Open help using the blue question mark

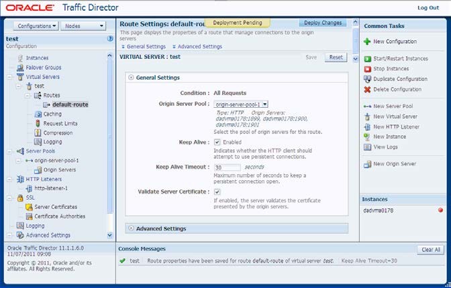110,38
